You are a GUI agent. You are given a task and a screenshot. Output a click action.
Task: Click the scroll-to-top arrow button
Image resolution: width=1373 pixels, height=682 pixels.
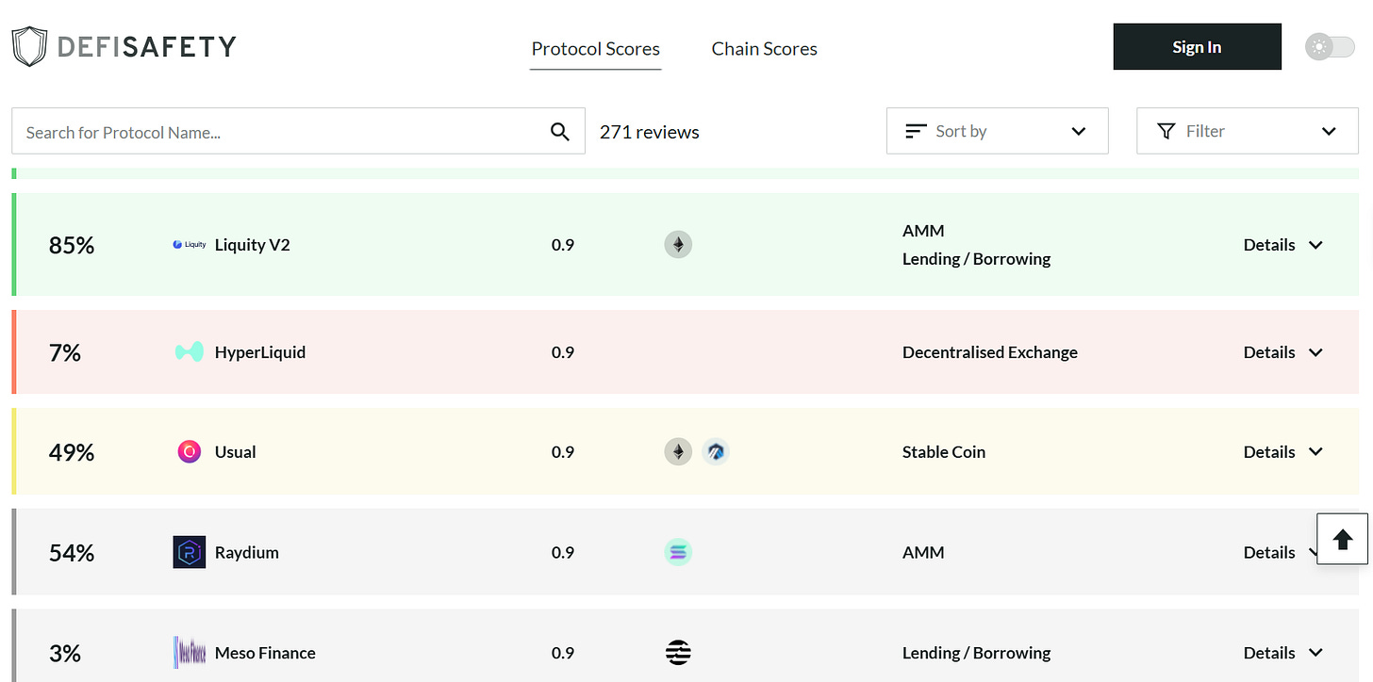click(x=1342, y=539)
